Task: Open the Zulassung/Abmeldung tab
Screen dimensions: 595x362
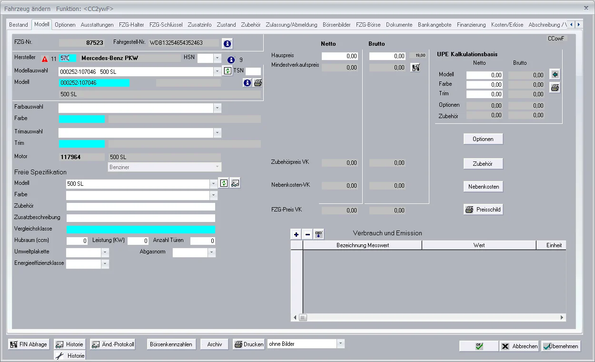Action: click(291, 25)
